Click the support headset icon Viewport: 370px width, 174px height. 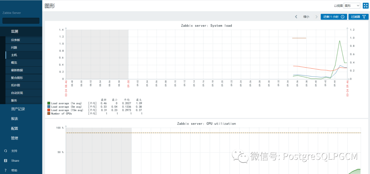[5, 151]
